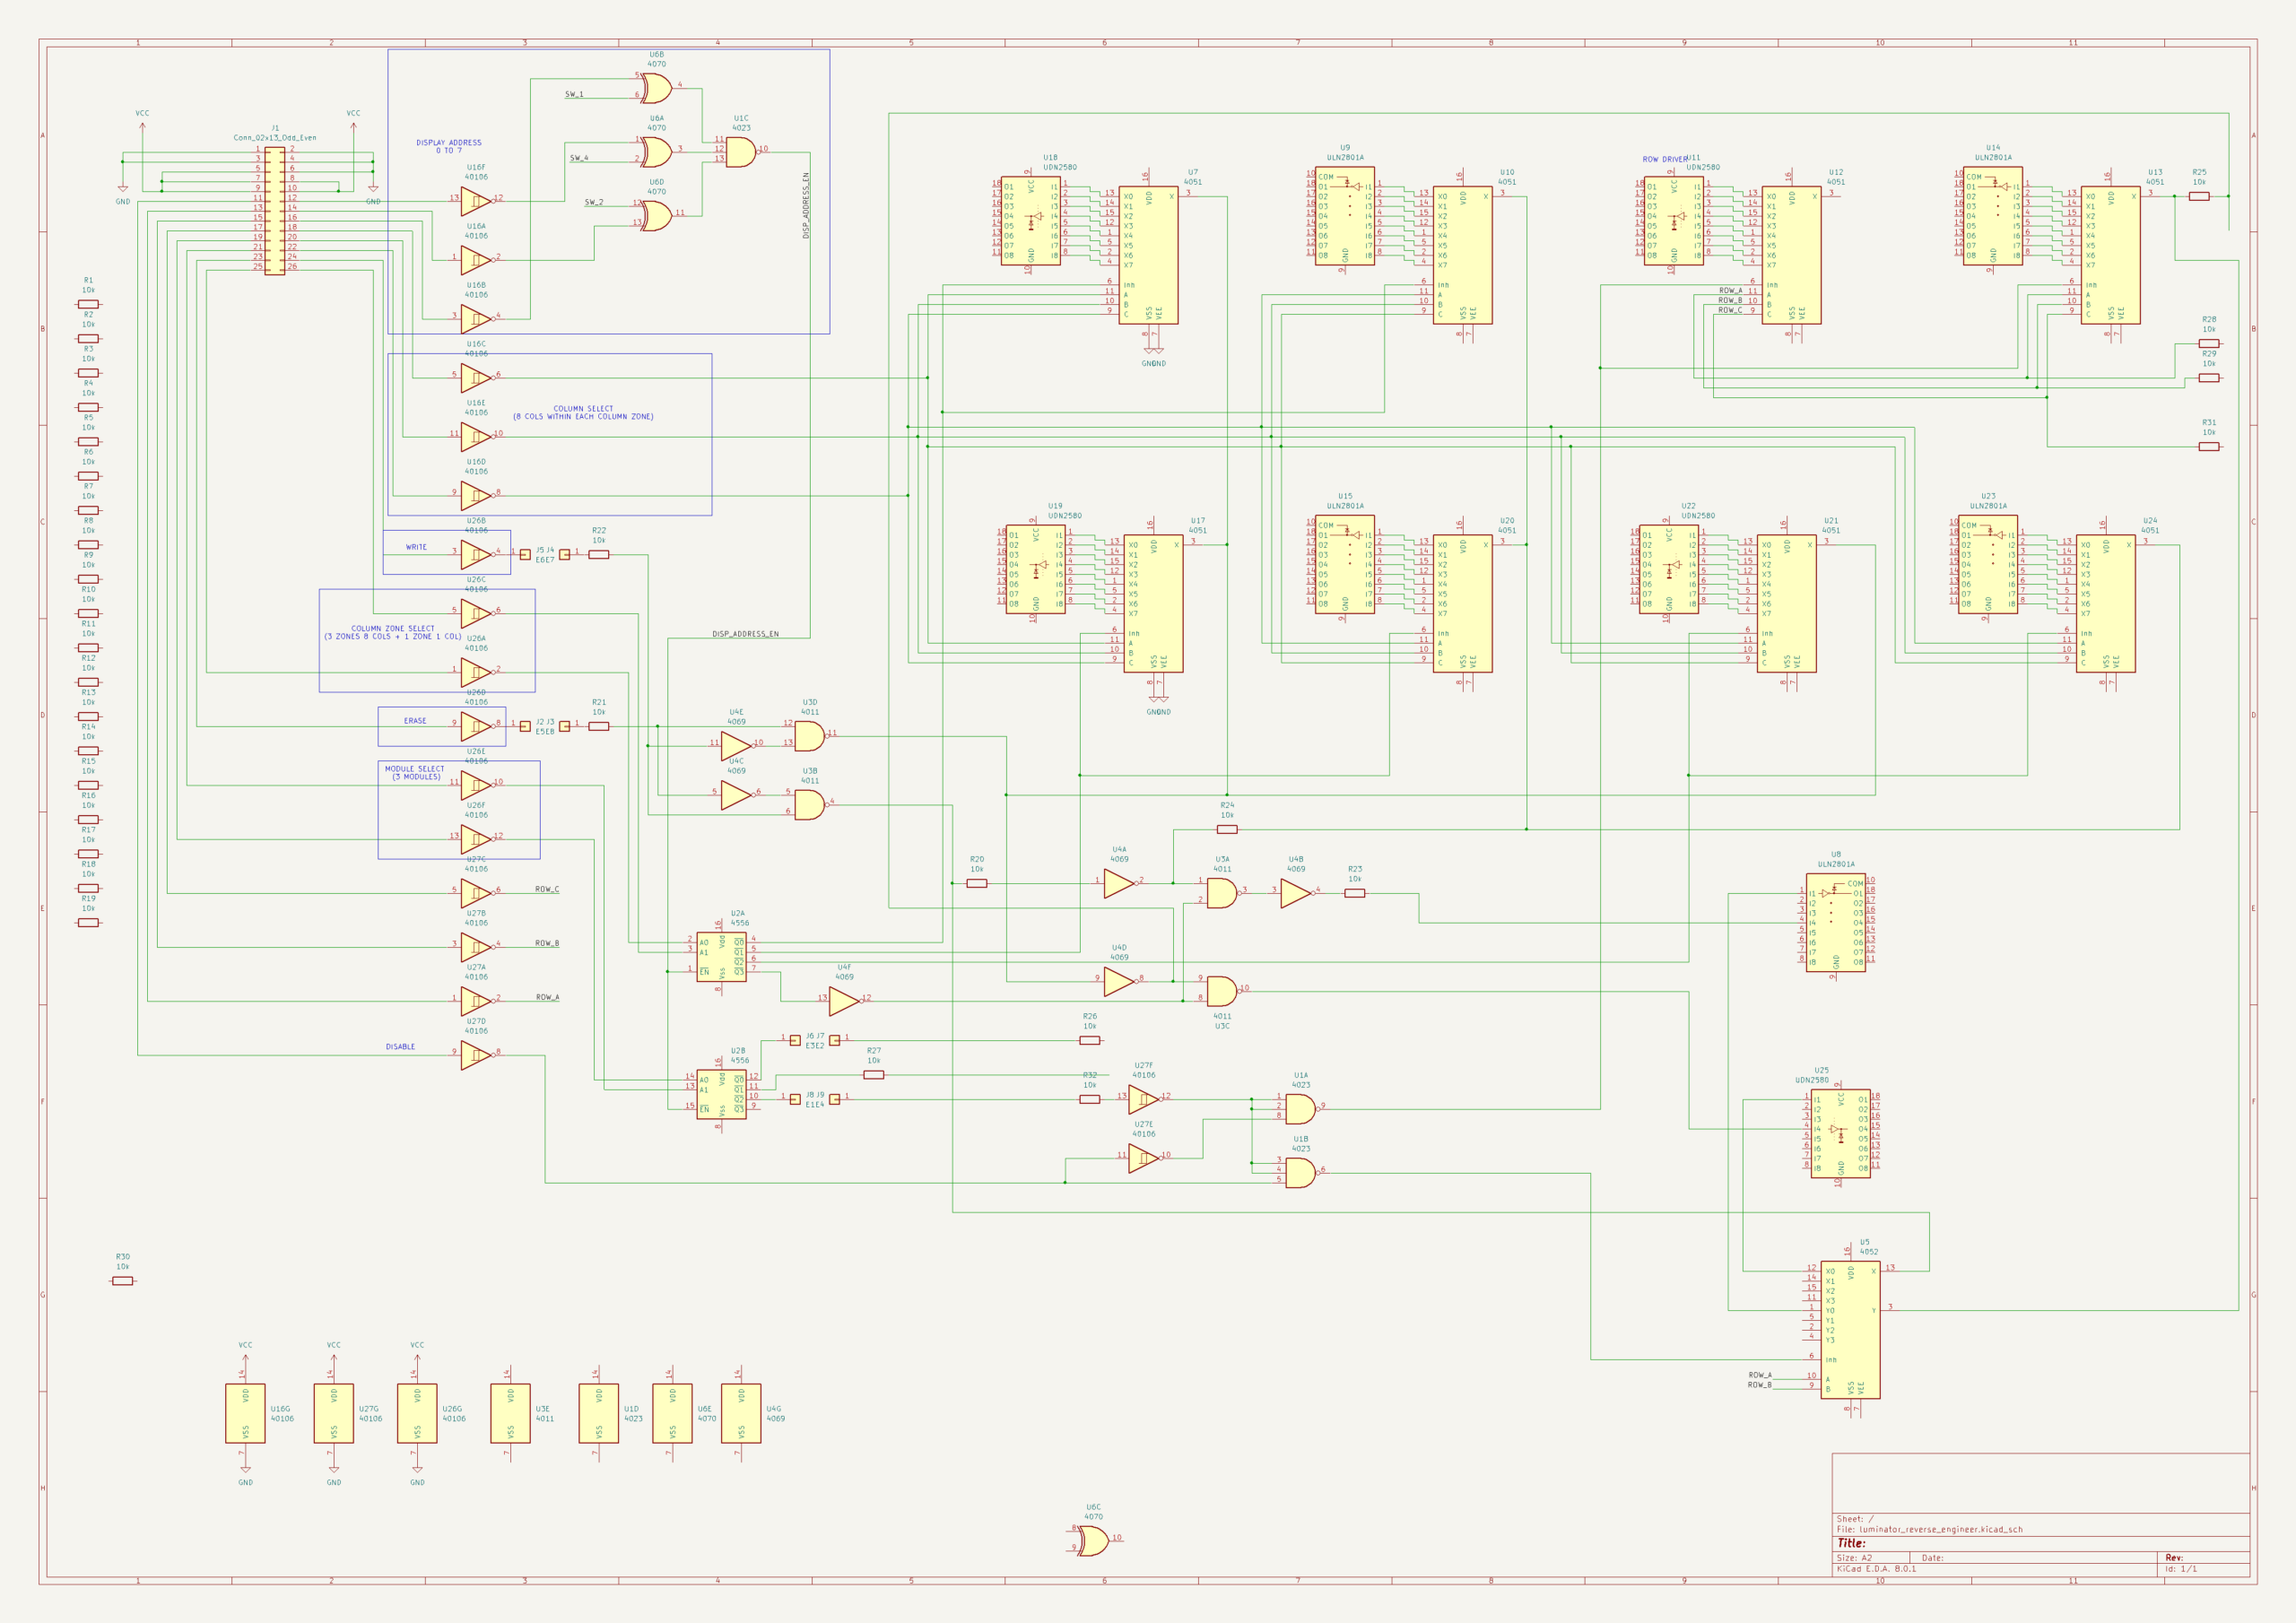Click the ROW DRIVER text label
Image resolution: width=2296 pixels, height=1623 pixels.
1664,159
